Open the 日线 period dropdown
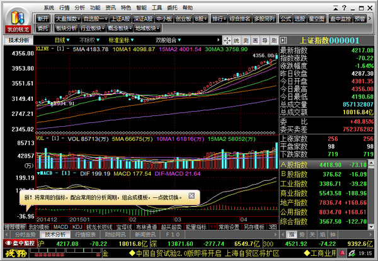 pos(62,40)
